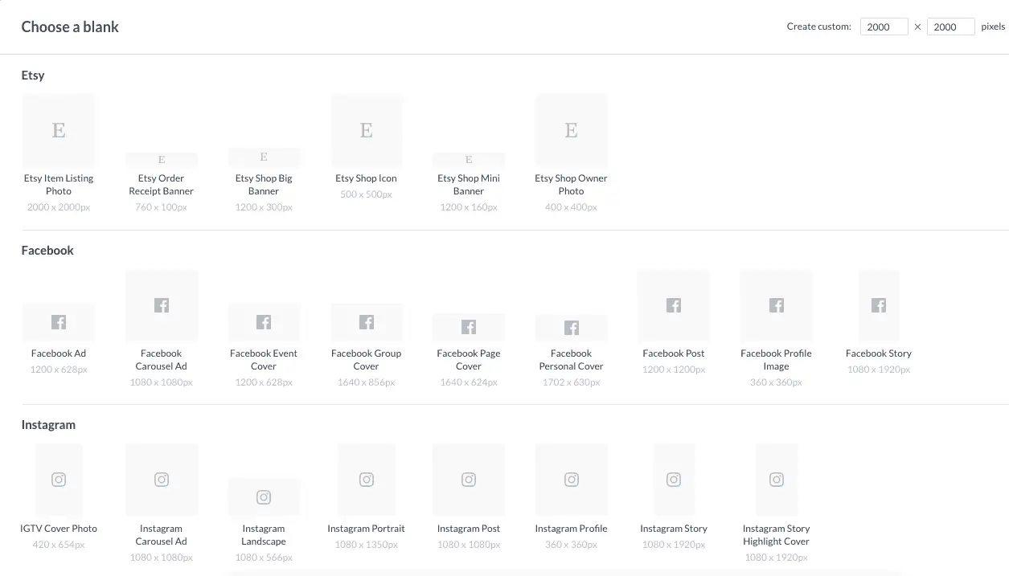Click the IGTV Cover Photo label
The width and height of the screenshot is (1009, 576).
click(59, 529)
